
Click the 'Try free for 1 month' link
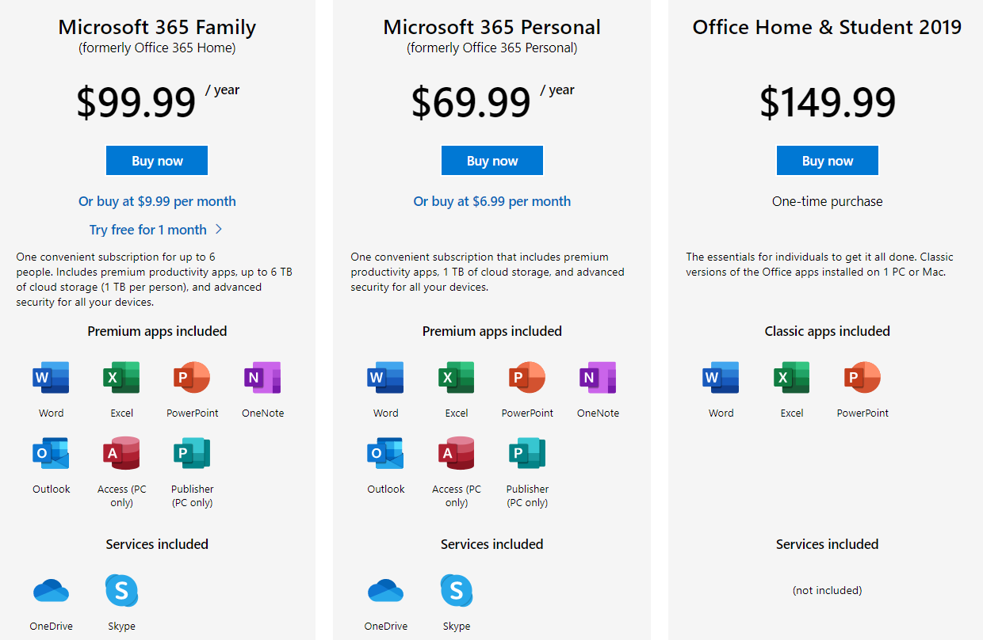coord(148,230)
